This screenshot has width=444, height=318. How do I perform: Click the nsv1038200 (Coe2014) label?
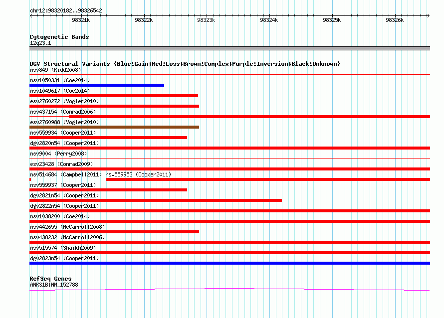(60, 216)
